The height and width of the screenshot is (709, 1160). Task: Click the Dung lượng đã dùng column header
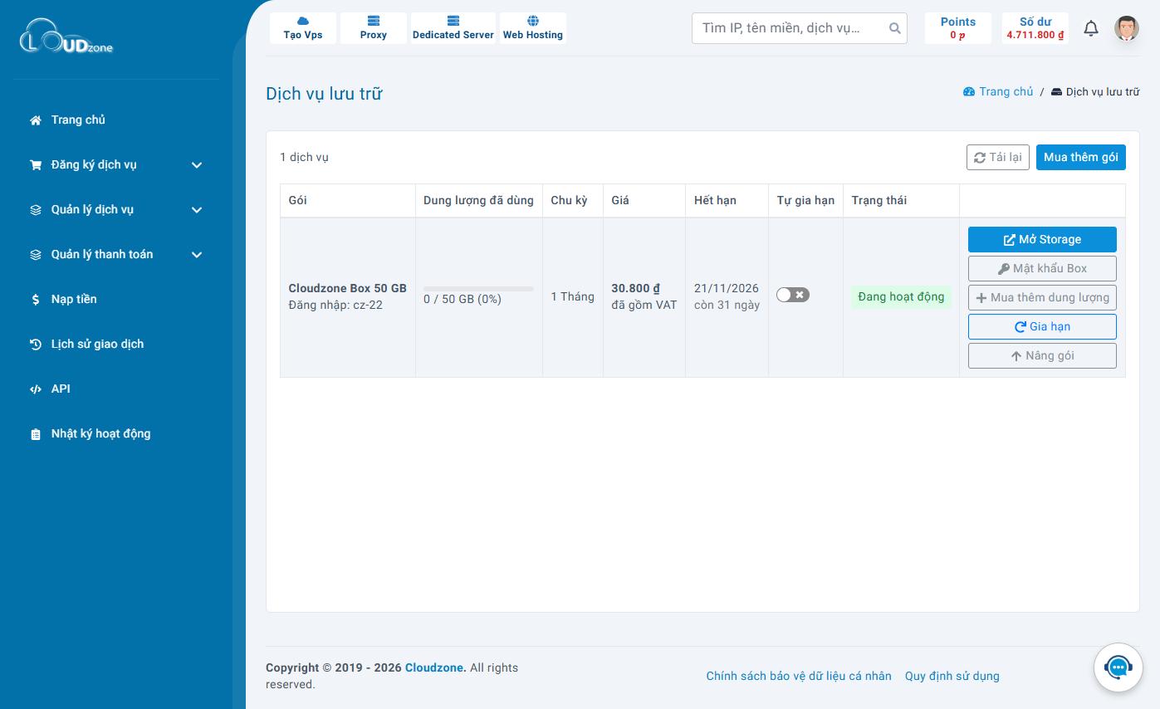[478, 200]
